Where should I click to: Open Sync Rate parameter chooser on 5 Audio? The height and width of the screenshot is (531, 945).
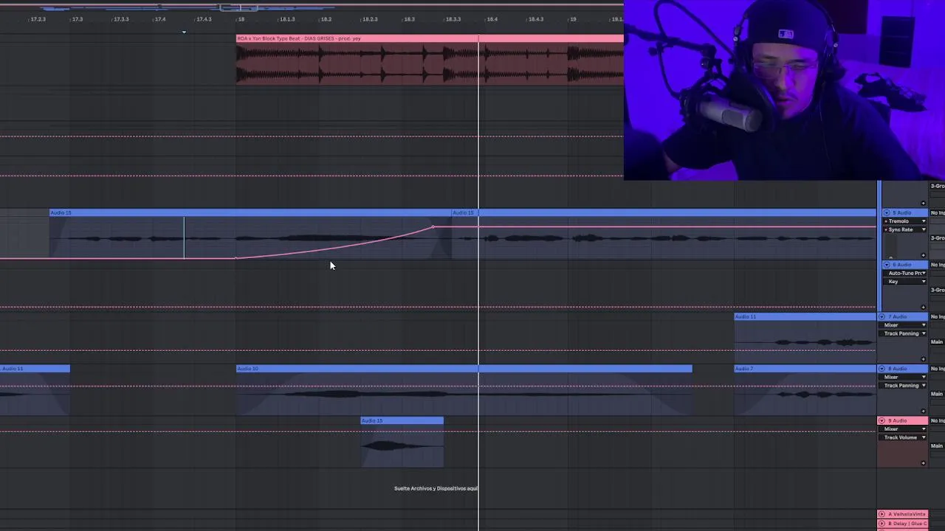pyautogui.click(x=905, y=229)
